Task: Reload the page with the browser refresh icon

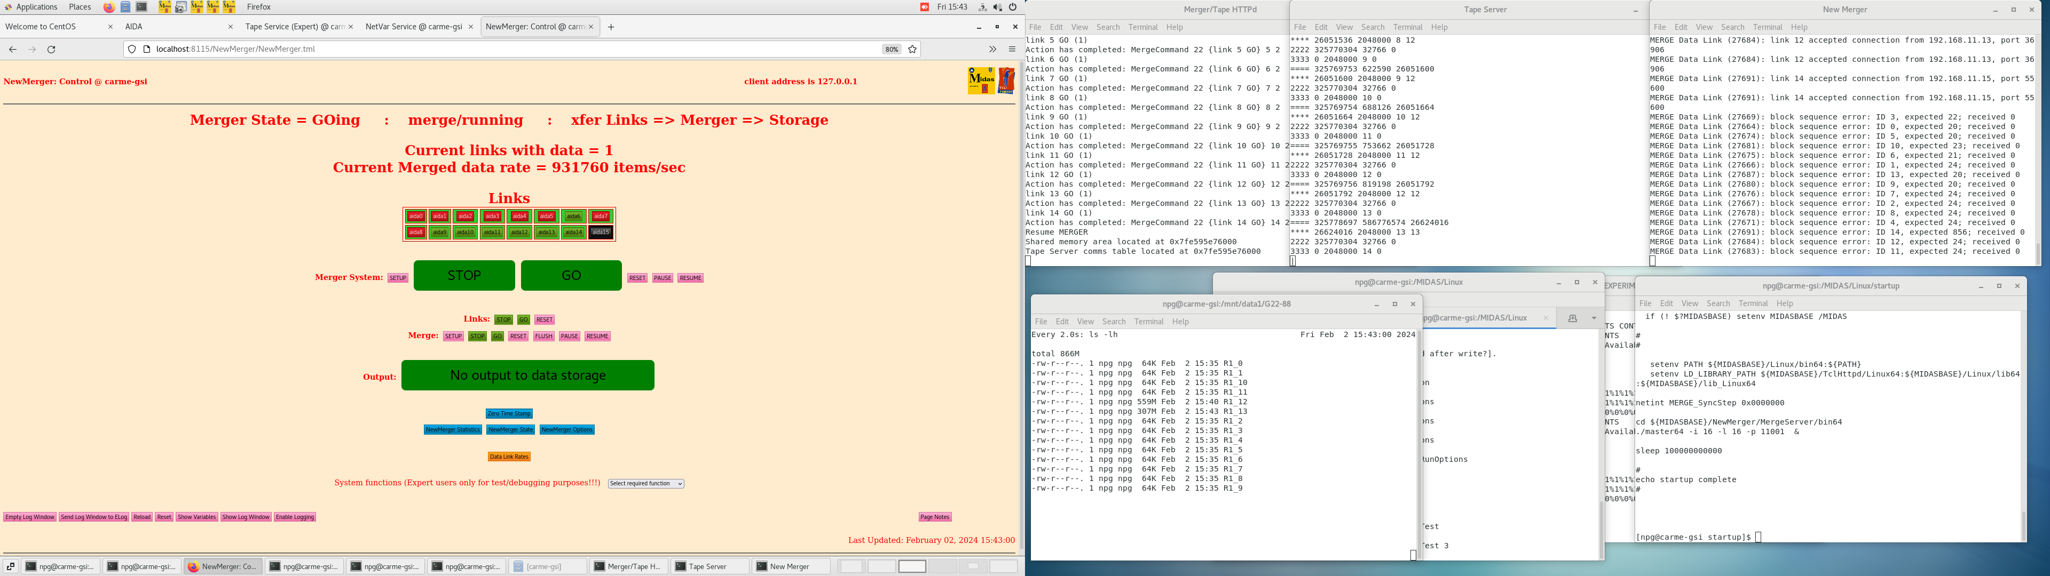Action: click(x=52, y=49)
